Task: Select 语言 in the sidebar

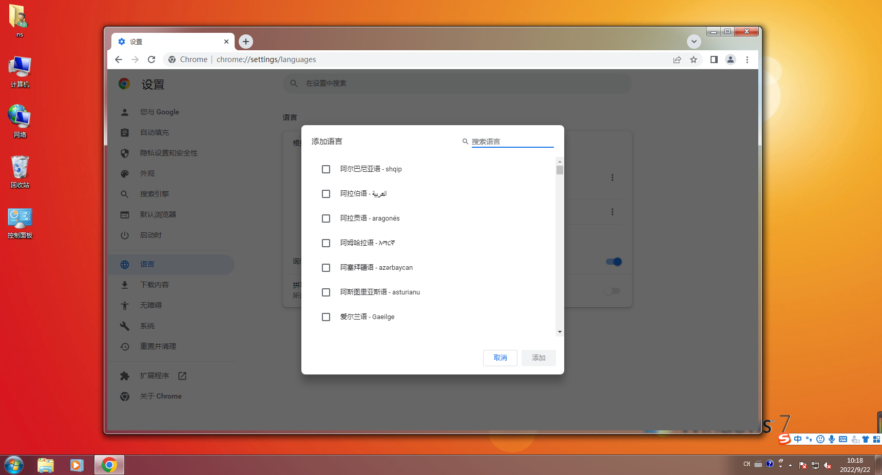Action: [x=171, y=264]
